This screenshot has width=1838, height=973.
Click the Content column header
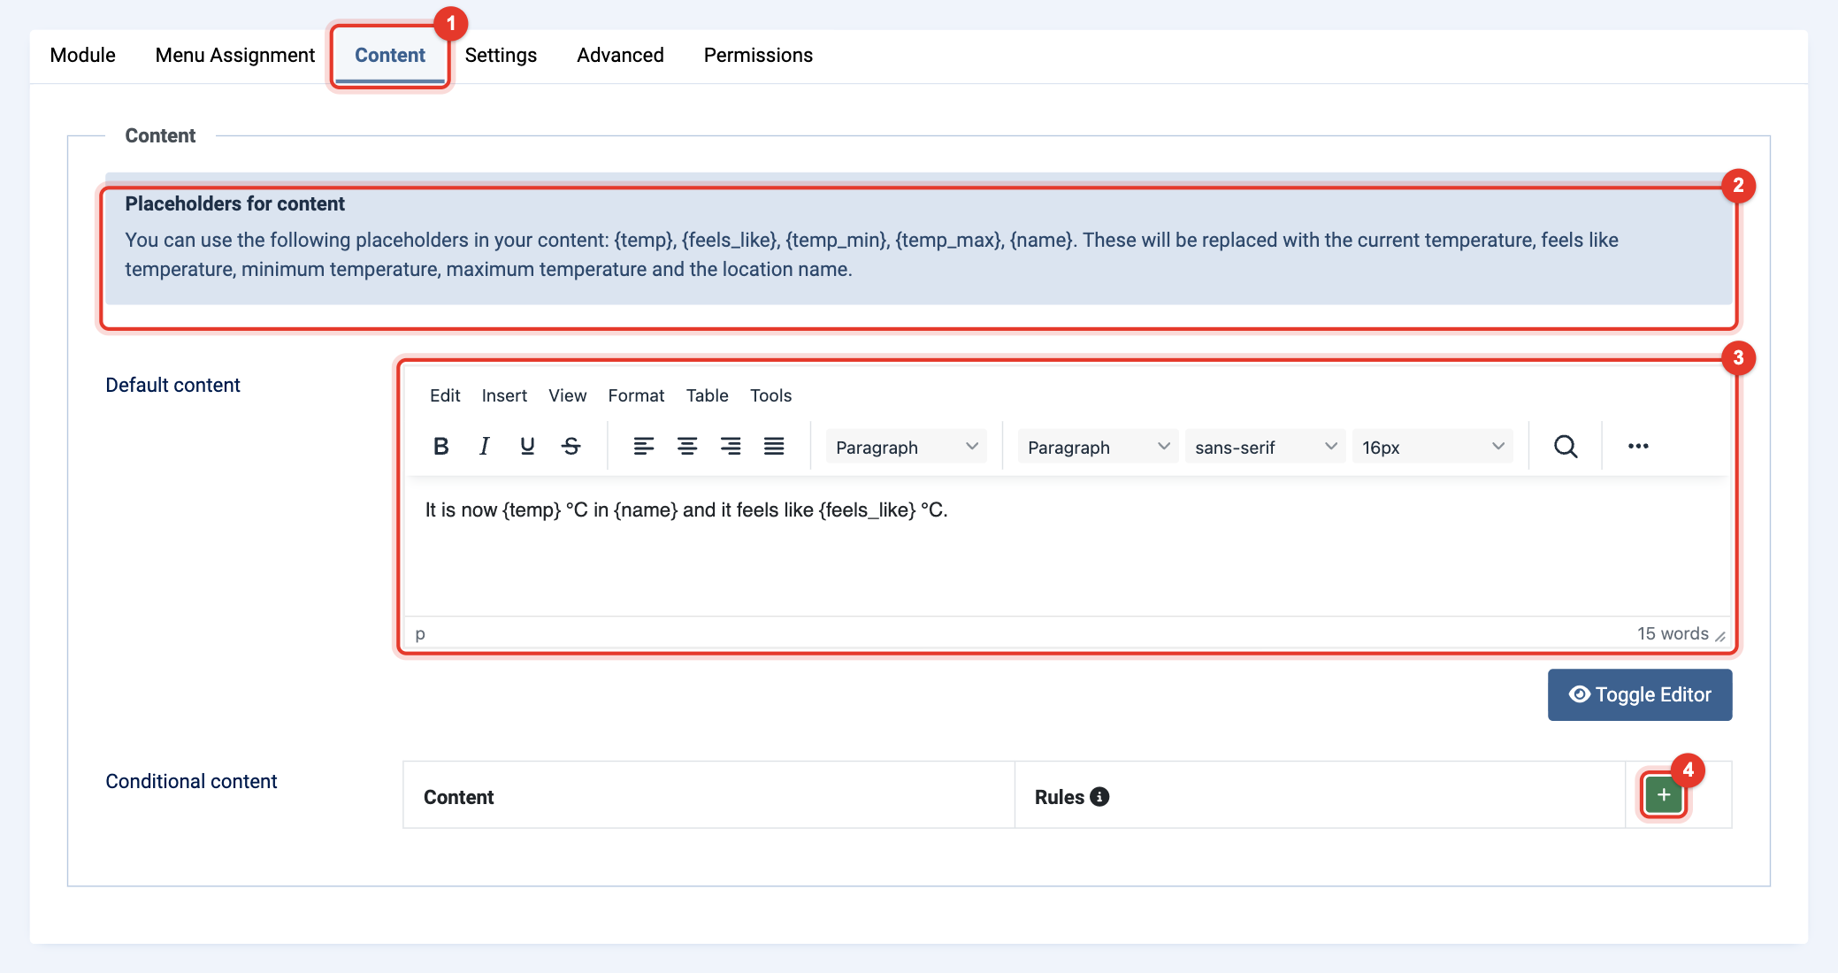(458, 798)
